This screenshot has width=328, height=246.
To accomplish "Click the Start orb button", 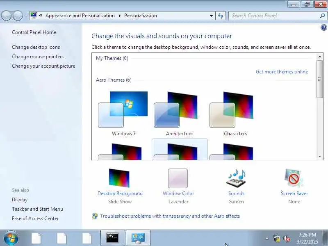I will 11,238.
